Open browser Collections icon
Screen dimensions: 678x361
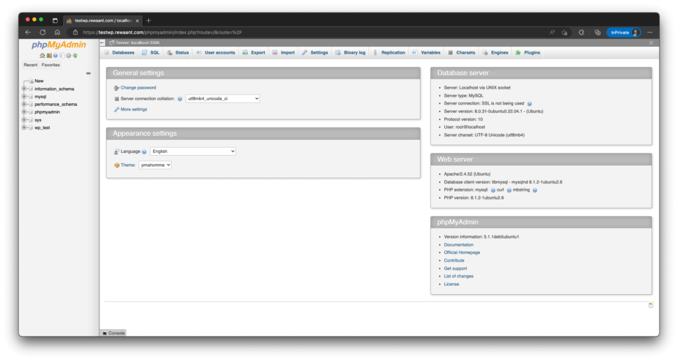(x=597, y=32)
